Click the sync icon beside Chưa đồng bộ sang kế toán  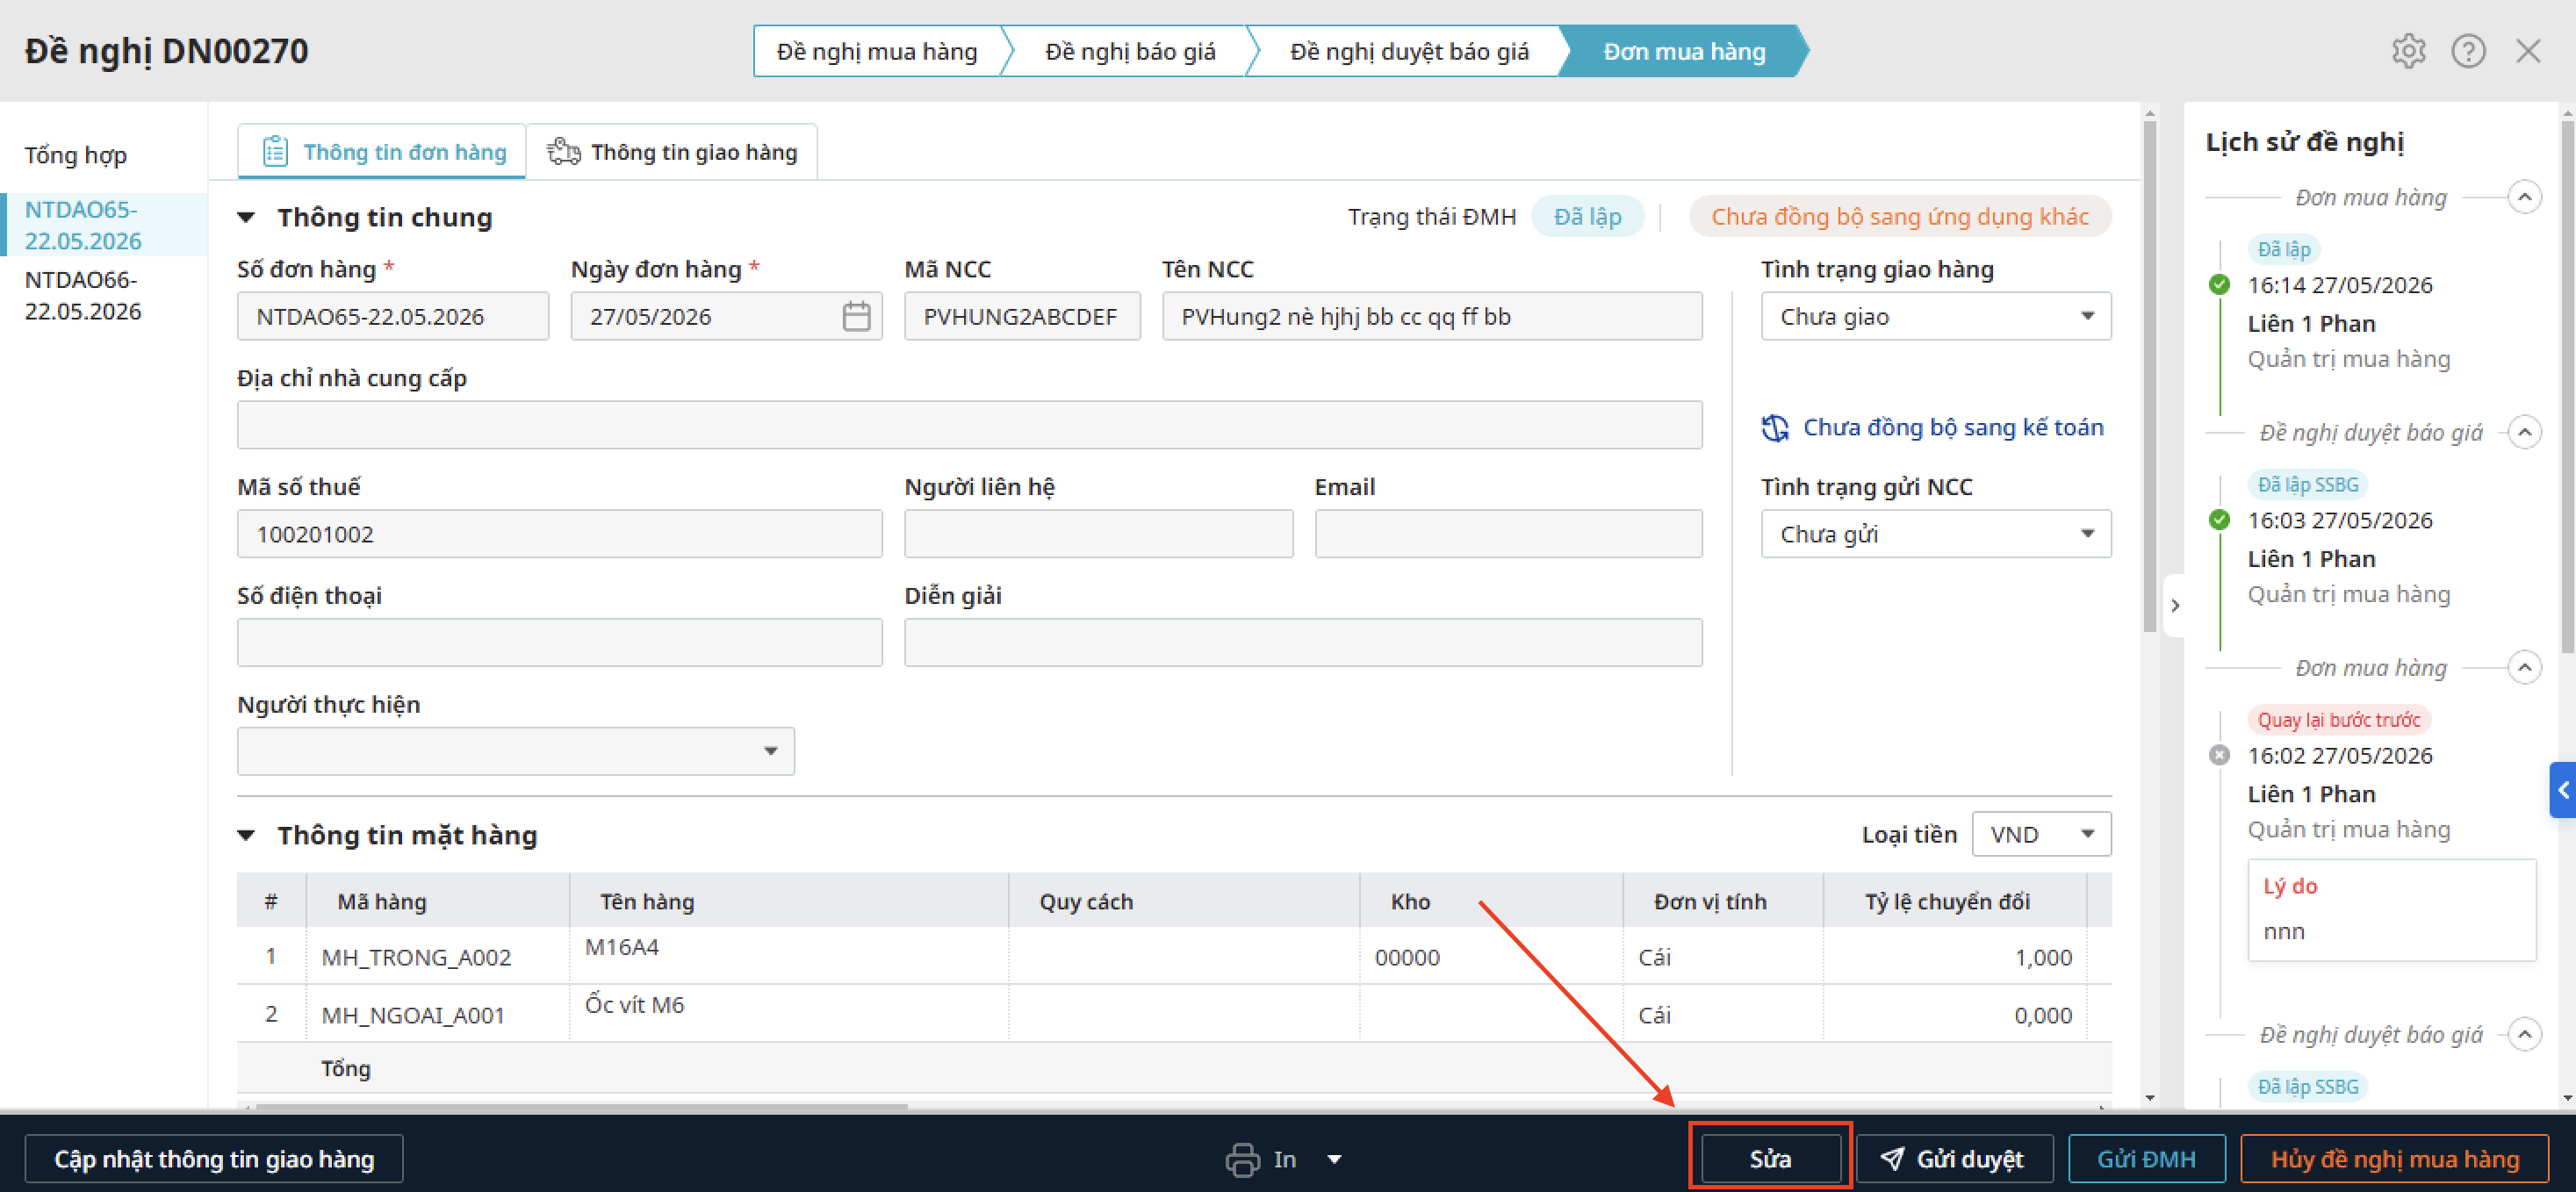pos(1775,427)
